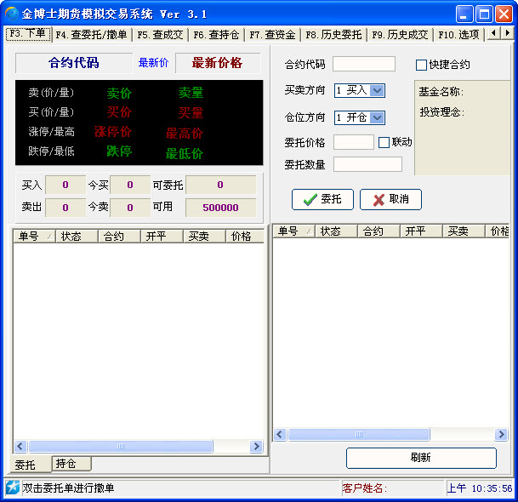Screen dimensions: 518x502
Task: Click the app logo in title bar
Action: (x=12, y=14)
